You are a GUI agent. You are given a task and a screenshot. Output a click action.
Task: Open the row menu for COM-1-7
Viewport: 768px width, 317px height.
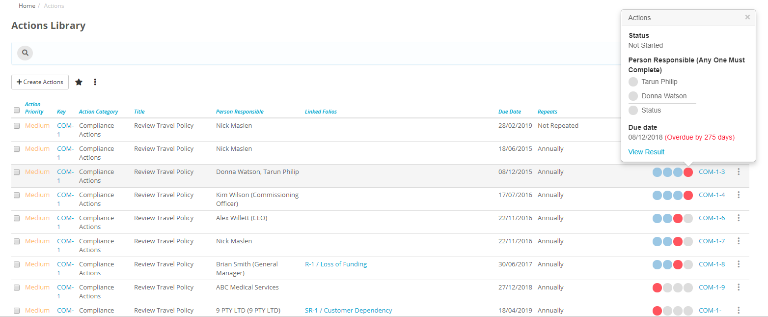pyautogui.click(x=739, y=241)
